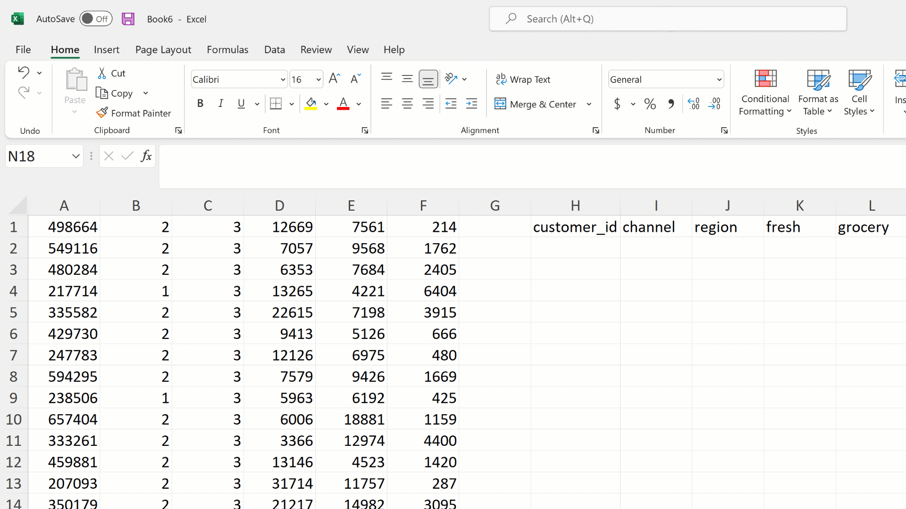Viewport: 906px width, 509px height.
Task: Expand the number format General dropdown
Action: (x=719, y=79)
